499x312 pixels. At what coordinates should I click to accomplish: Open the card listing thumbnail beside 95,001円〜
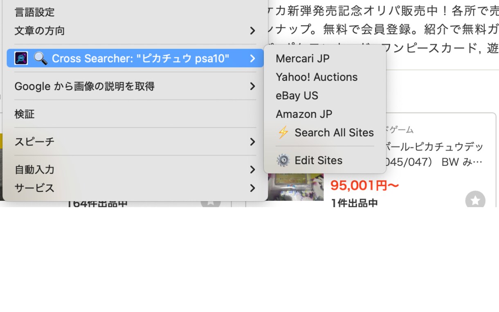click(296, 187)
